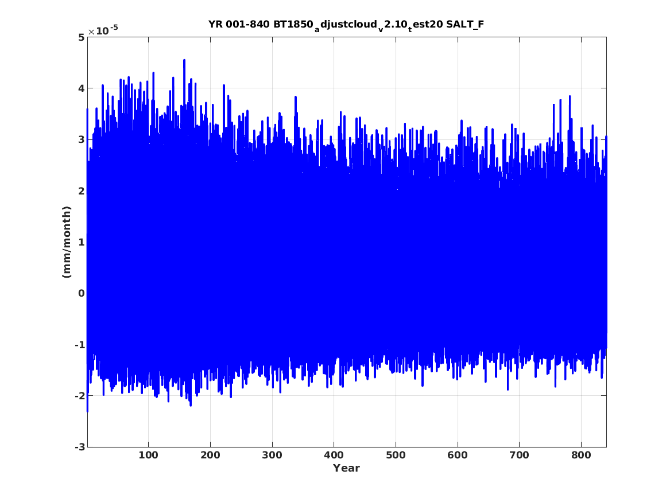Screen dimensions: 670x502
Task: Click x-axis tick label '500'
Action: click(396, 455)
